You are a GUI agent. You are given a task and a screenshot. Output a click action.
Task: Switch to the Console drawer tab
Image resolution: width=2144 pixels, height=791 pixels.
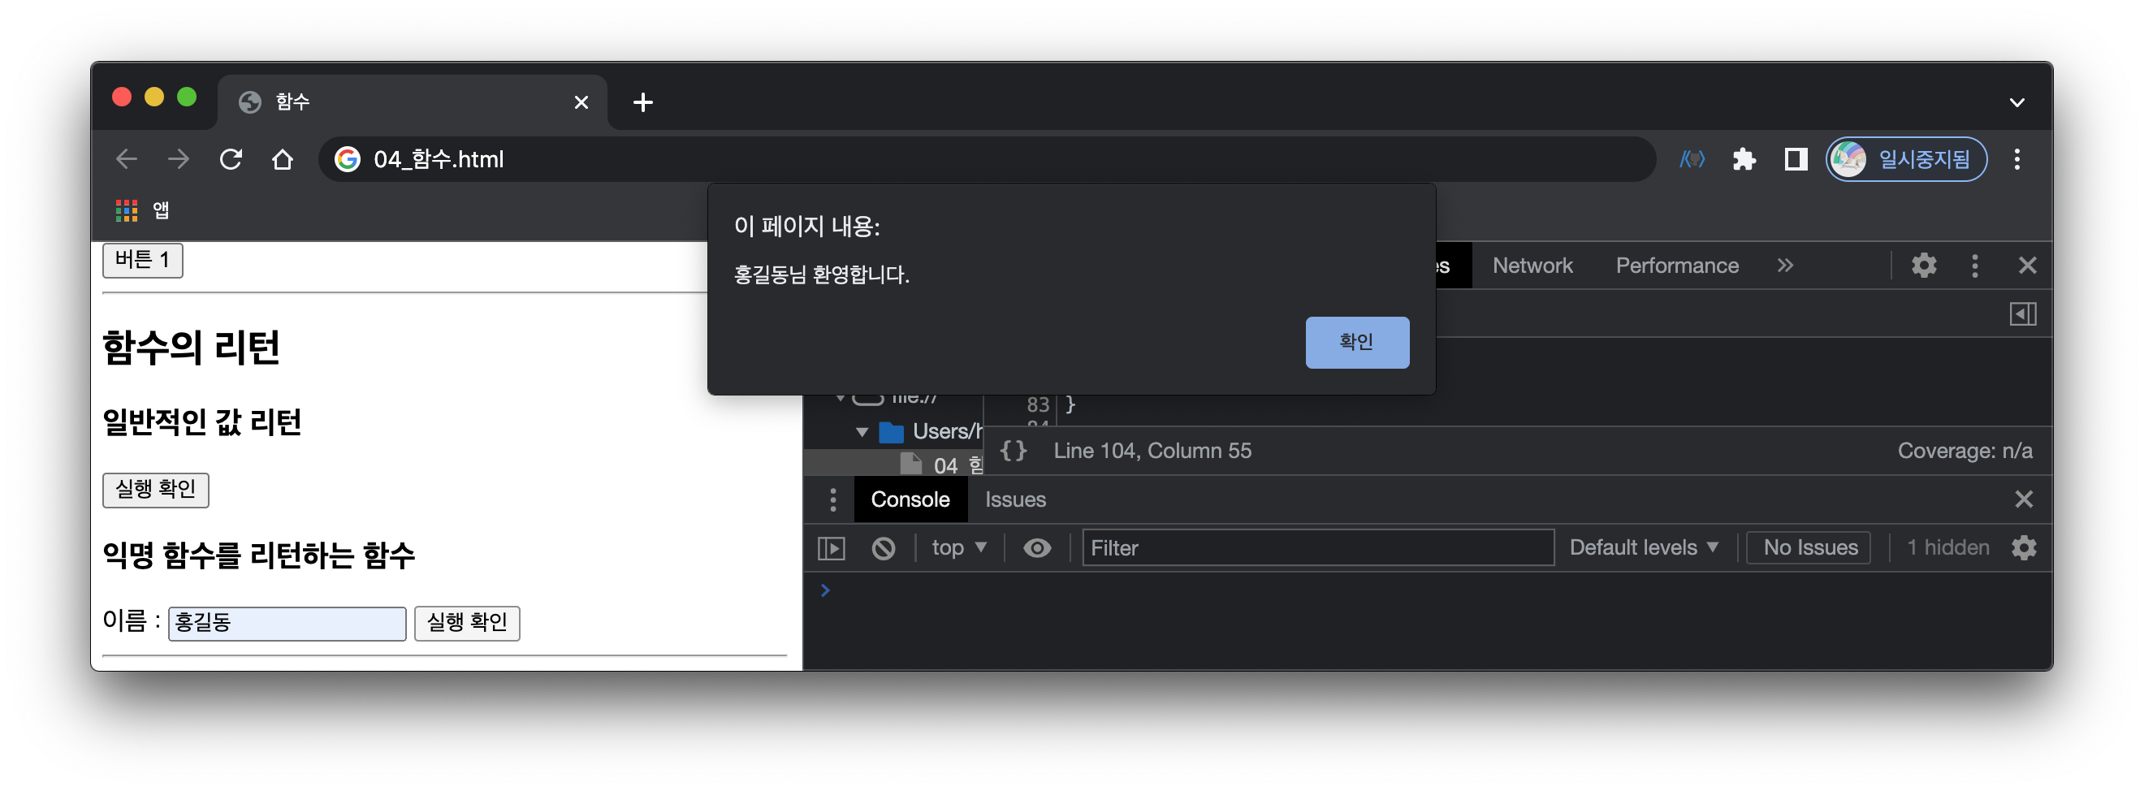[910, 500]
